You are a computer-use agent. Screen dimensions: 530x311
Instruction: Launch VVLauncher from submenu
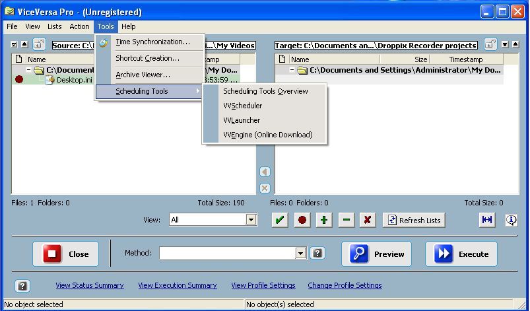pos(242,120)
